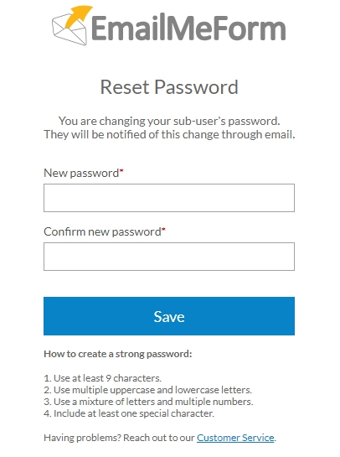The width and height of the screenshot is (340, 457).
Task: Select the tip about 9 characters
Action: tap(102, 378)
